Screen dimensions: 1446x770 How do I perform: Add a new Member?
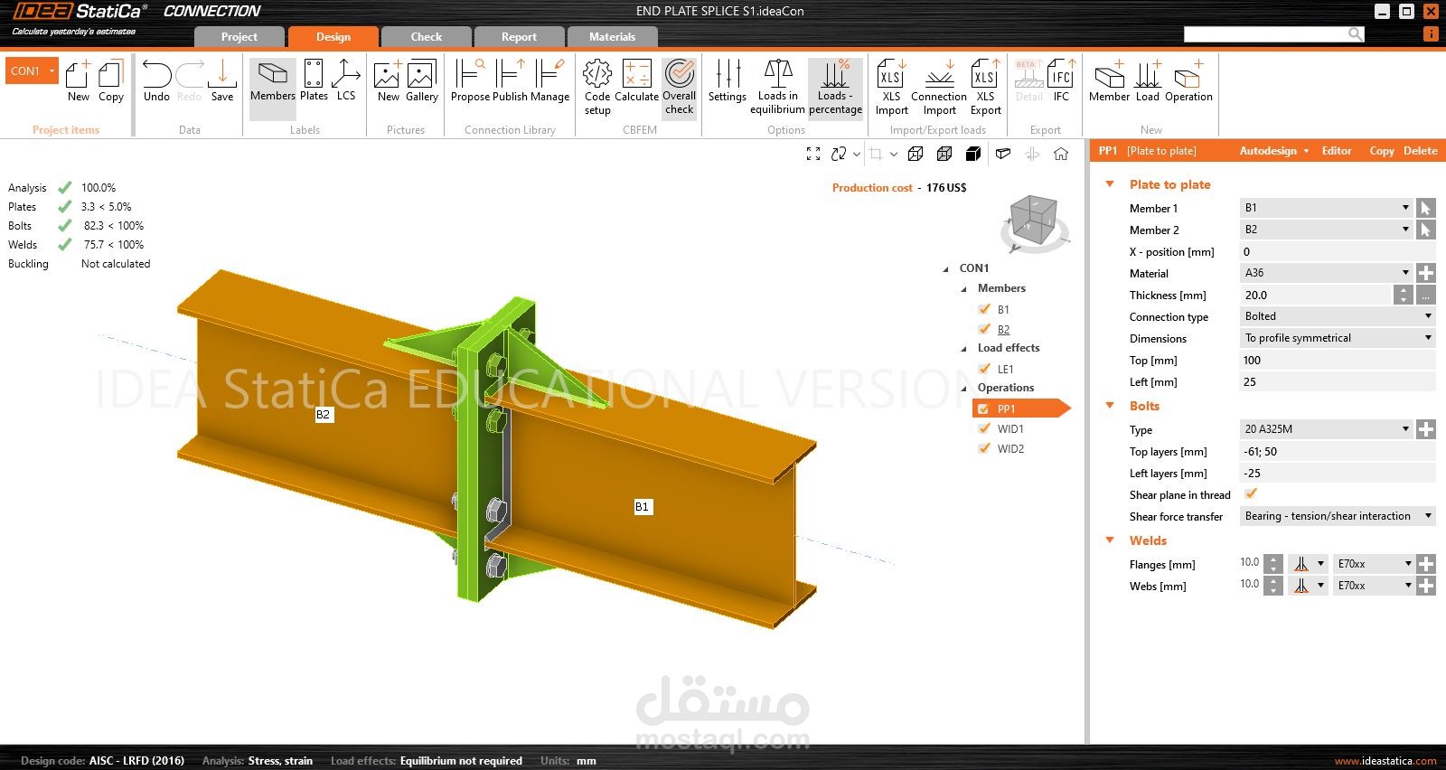tap(1109, 81)
